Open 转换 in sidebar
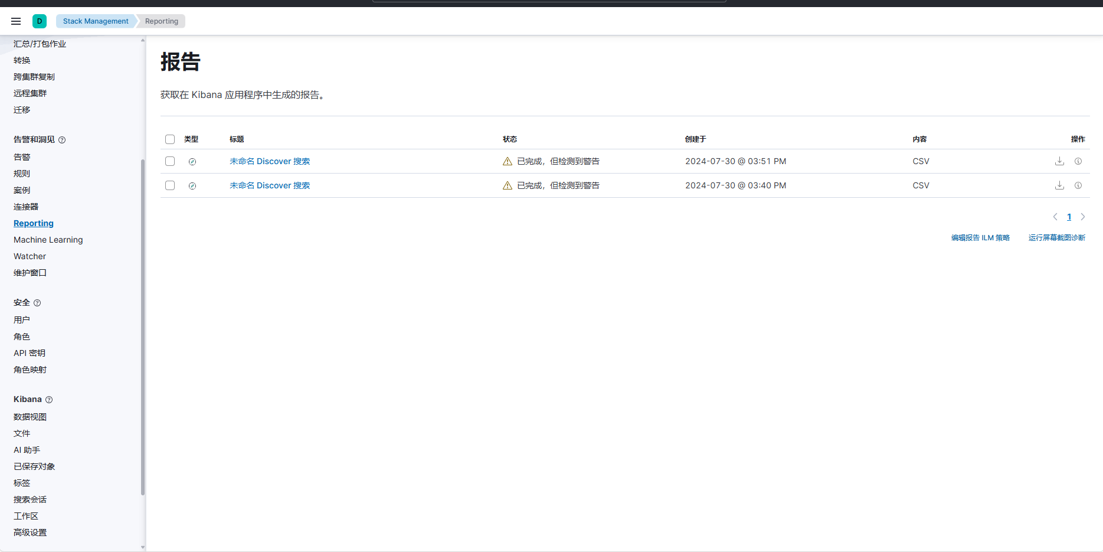 click(22, 60)
